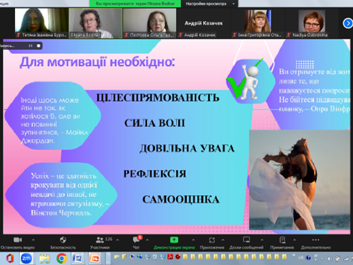This screenshot has width=353, height=265.
Task: Click 'Безопасность' label
Action: click(x=63, y=247)
